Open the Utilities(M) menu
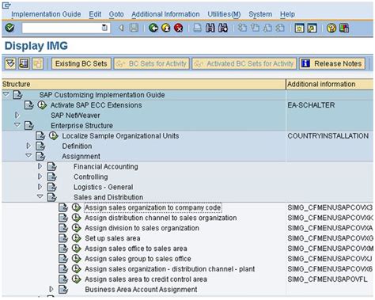Viewport: 375px width, 300px height. [224, 14]
